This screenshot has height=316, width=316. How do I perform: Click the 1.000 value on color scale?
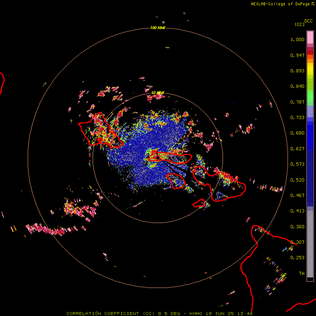[297, 39]
